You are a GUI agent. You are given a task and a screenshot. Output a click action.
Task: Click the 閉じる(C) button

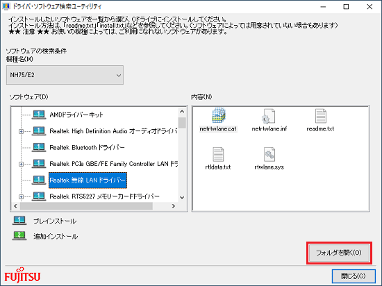pyautogui.click(x=354, y=276)
